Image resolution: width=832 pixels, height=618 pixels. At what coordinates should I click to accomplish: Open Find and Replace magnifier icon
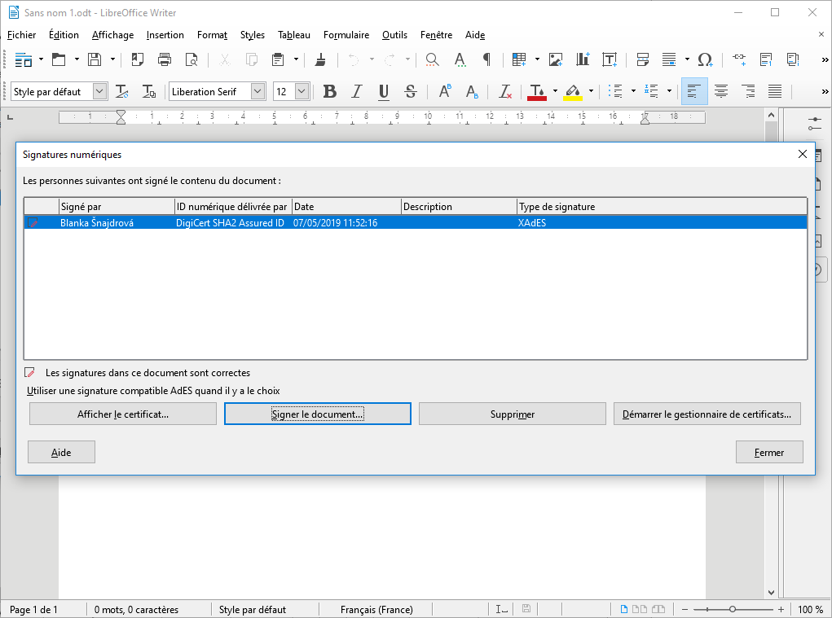tap(432, 59)
